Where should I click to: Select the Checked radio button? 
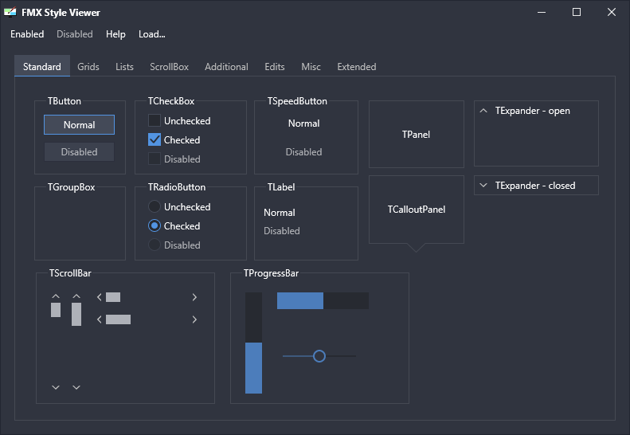[155, 225]
